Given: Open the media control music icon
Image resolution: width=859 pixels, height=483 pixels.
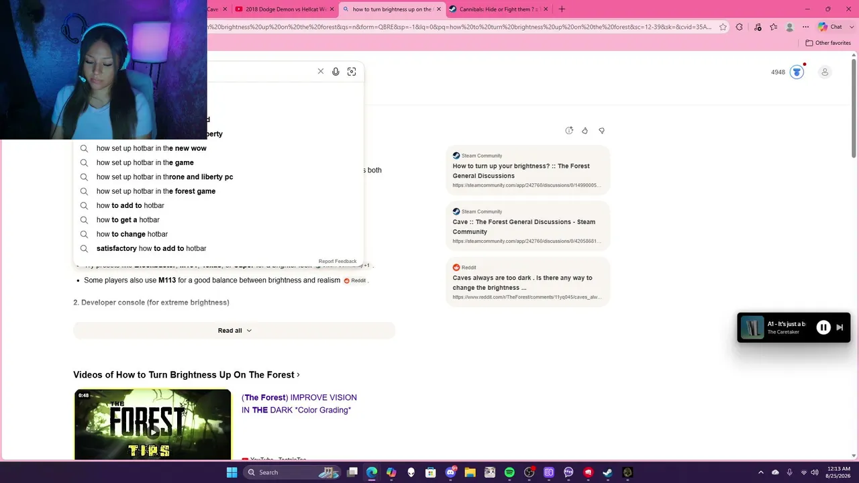Looking at the screenshot, I should (758, 27).
